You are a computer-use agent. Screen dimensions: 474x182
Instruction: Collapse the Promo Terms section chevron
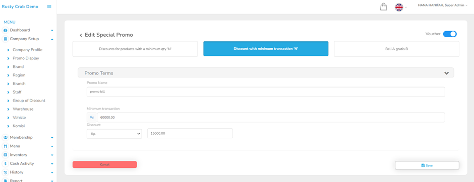coord(446,73)
